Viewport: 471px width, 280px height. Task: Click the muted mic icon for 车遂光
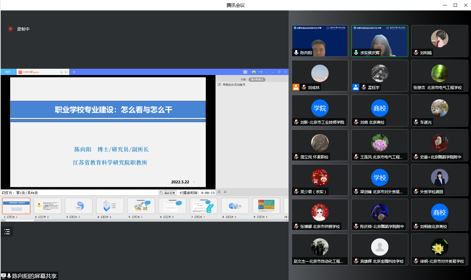coord(416,122)
